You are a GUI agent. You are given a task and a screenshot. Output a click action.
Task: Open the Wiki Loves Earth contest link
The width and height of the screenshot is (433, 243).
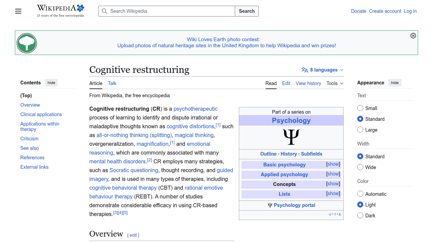pos(227,43)
